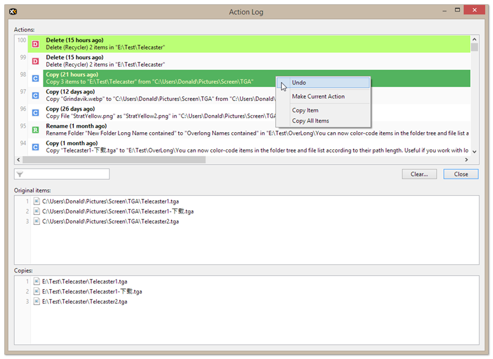Choose Copy Item in context menu

[x=305, y=111]
